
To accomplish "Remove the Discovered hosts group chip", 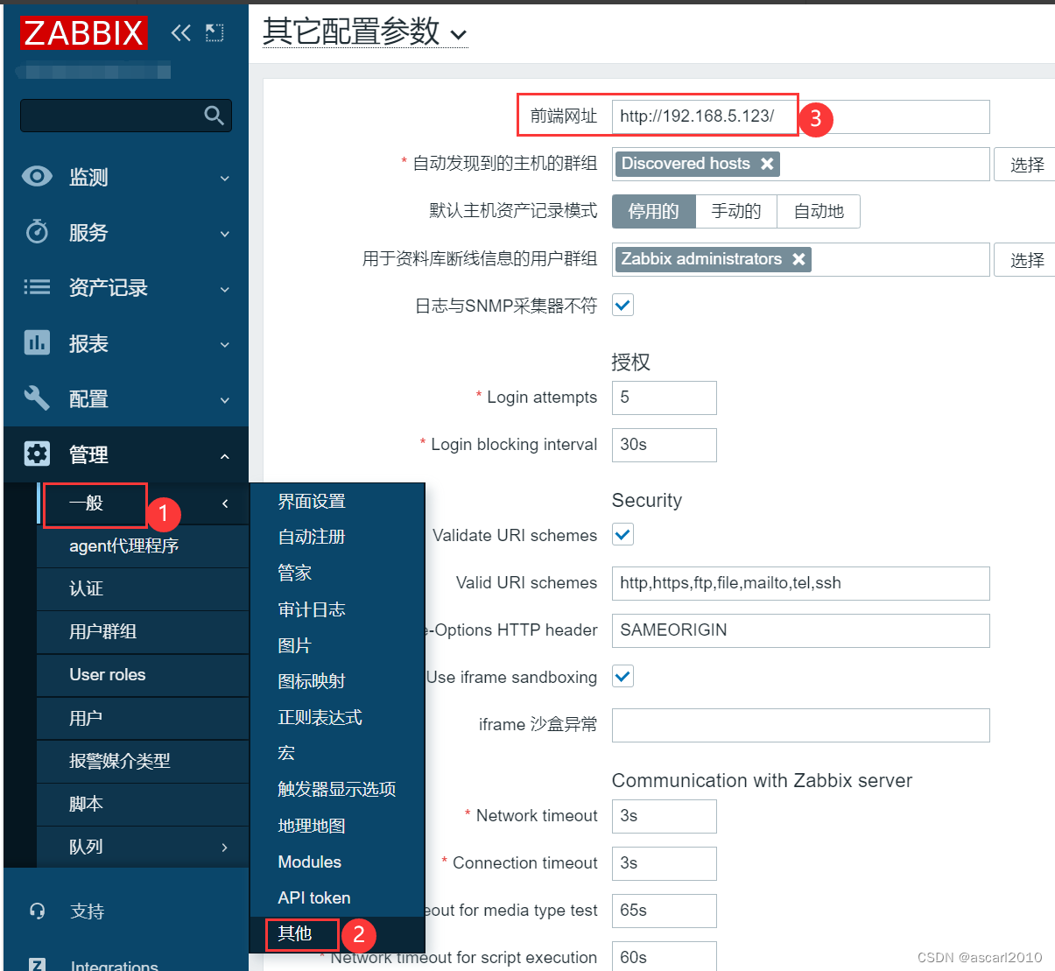I will 767,164.
